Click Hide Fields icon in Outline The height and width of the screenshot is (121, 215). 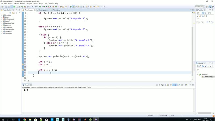click(203, 66)
